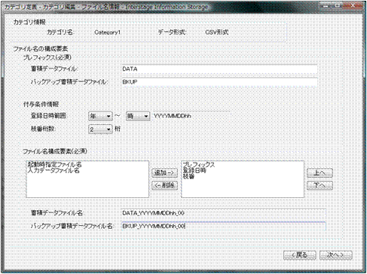Click the <- 削除 button
The image size is (367, 274).
(164, 185)
